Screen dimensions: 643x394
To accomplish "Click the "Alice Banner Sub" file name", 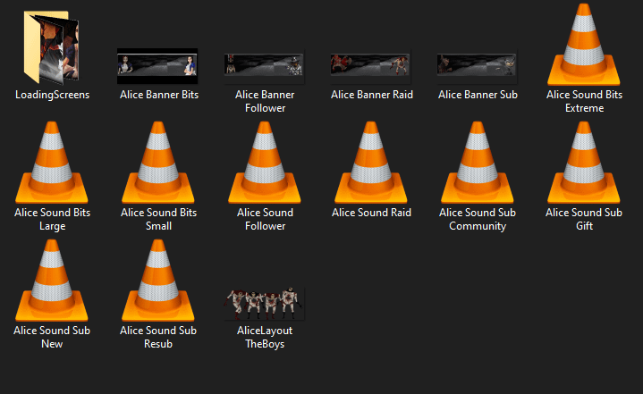I will 478,95.
